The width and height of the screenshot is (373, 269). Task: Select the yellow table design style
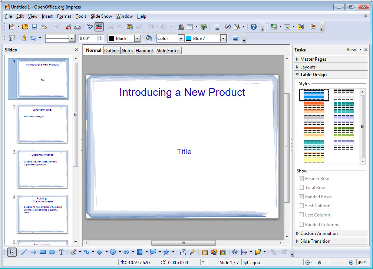(x=314, y=158)
